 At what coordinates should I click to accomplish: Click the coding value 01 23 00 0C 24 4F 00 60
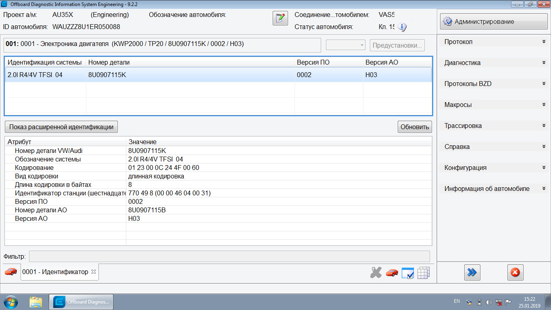(x=164, y=168)
